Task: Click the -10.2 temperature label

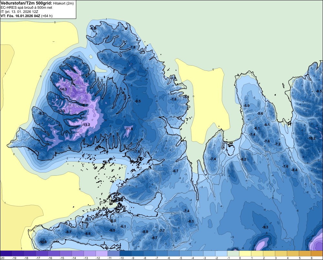Action: tap(311, 138)
